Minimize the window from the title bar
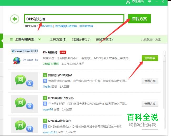 tap(157, 2)
